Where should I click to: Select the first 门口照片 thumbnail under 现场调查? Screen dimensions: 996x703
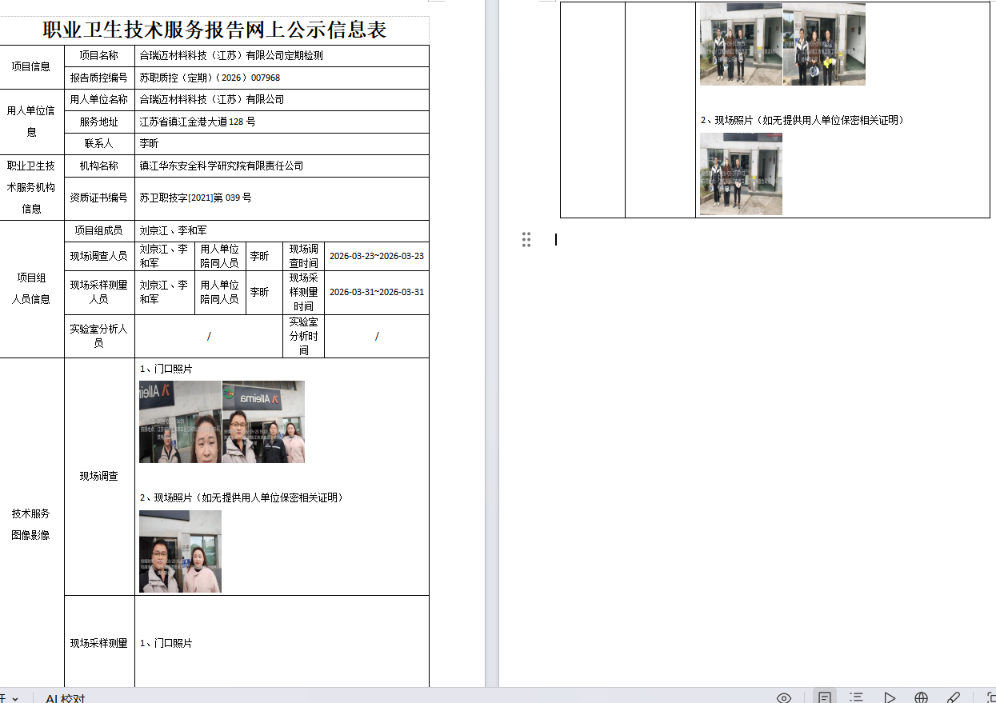pyautogui.click(x=180, y=421)
